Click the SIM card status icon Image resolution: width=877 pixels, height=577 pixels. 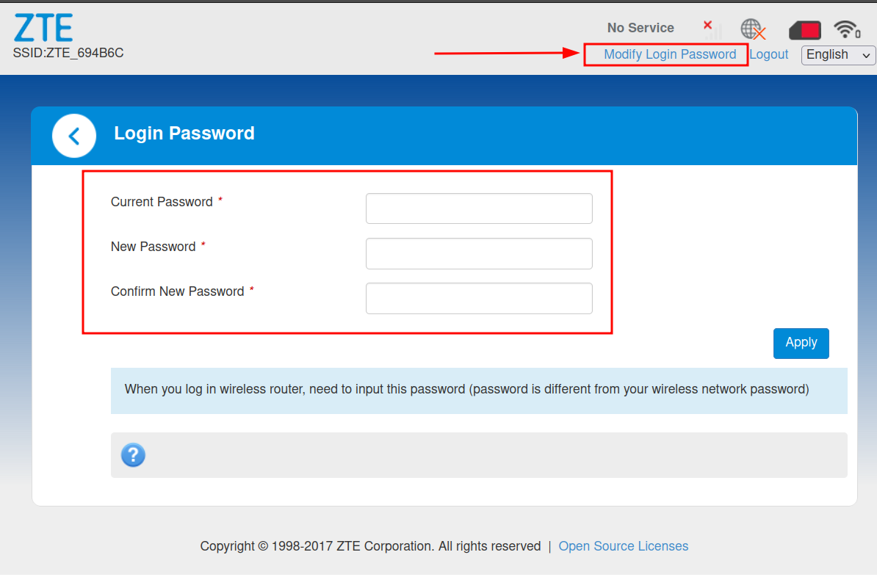[804, 29]
